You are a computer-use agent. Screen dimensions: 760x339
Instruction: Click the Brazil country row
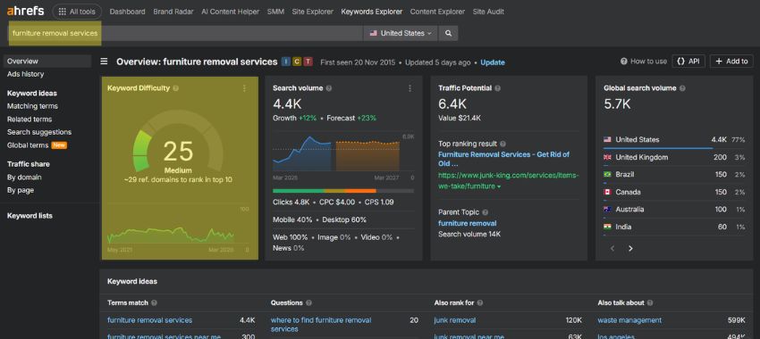pos(674,175)
